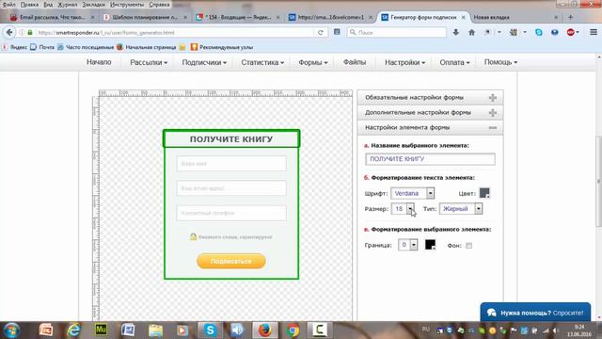
Task: Open the Яндекс bookmark
Action: [x=15, y=47]
